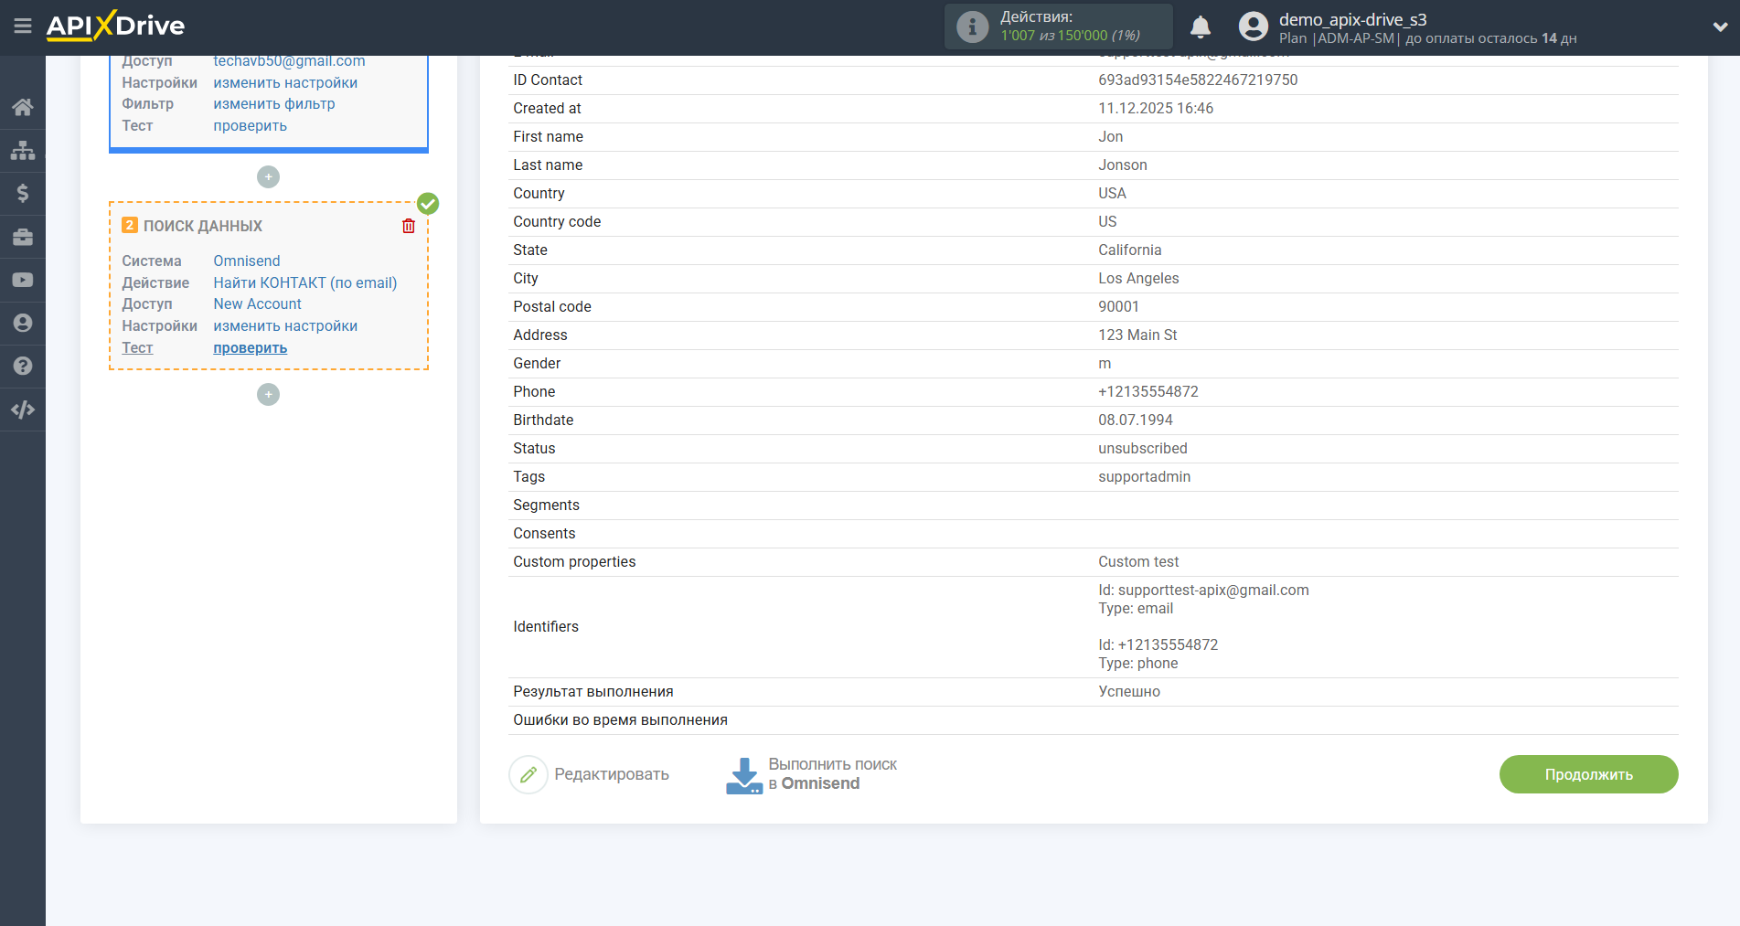Open the user profile sidebar icon
This screenshot has height=926, width=1740.
tap(23, 323)
